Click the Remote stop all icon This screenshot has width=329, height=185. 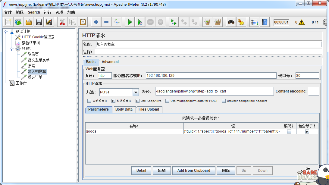coord(184,22)
